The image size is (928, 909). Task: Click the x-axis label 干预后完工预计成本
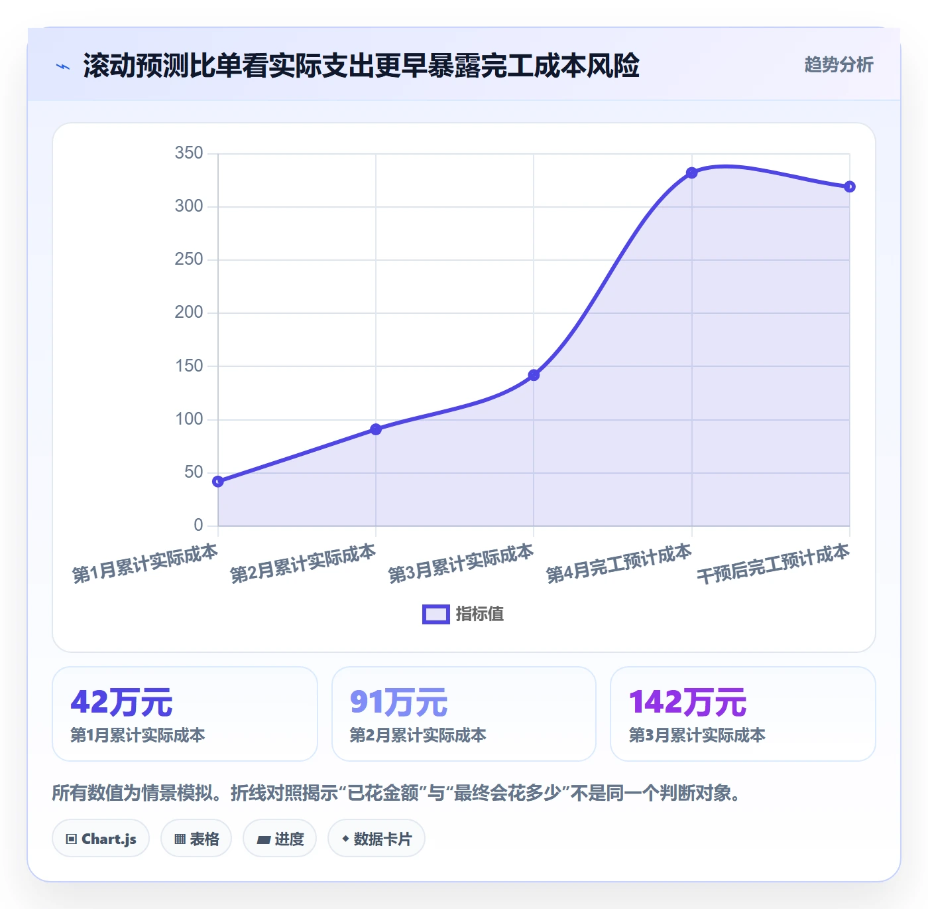(773, 564)
